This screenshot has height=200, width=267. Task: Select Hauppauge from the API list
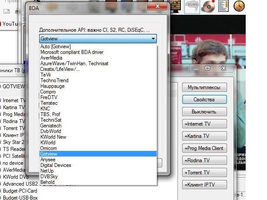tap(52, 86)
